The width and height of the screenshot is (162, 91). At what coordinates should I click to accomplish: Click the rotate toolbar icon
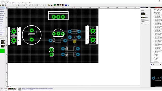tap(27, 5)
